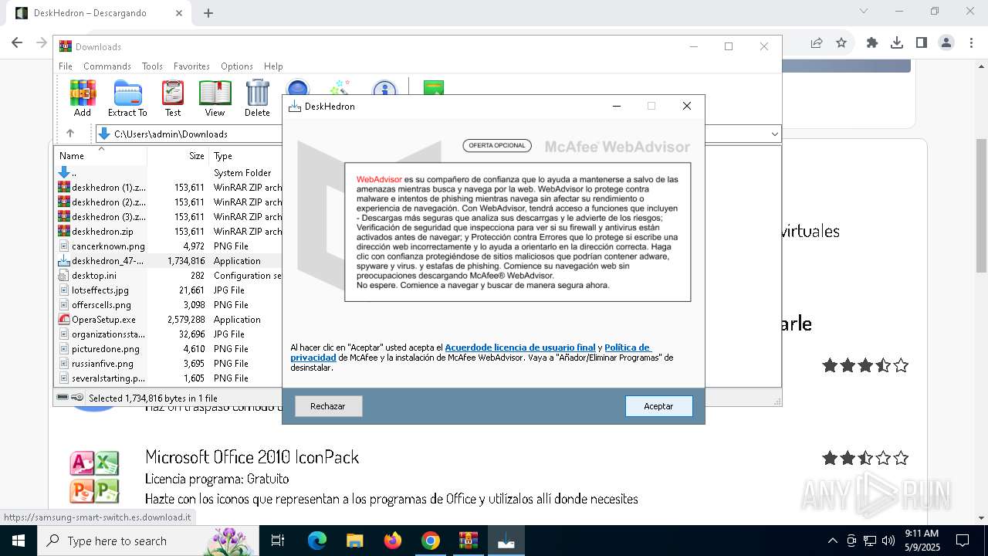Screen dimensions: 988x556
Task: Switch to WinRAR in the taskbar
Action: click(469, 541)
